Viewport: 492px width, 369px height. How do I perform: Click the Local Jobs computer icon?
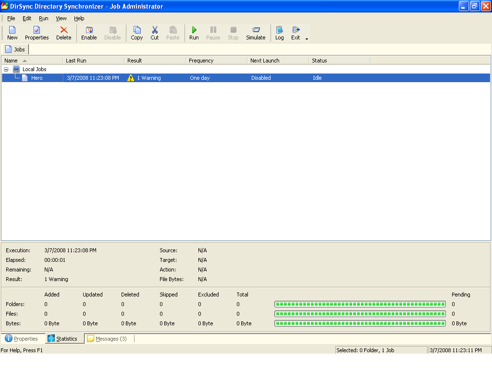pyautogui.click(x=16, y=69)
